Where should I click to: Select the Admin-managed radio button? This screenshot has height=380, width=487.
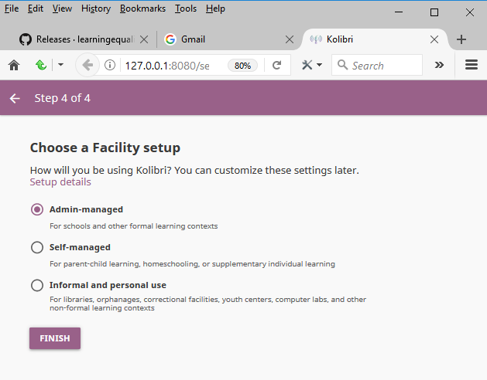click(x=37, y=209)
